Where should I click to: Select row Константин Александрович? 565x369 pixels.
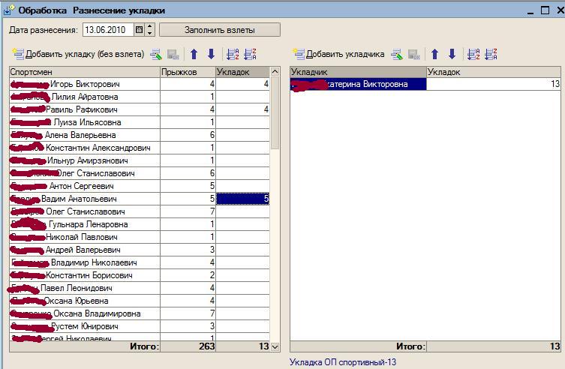[x=140, y=148]
